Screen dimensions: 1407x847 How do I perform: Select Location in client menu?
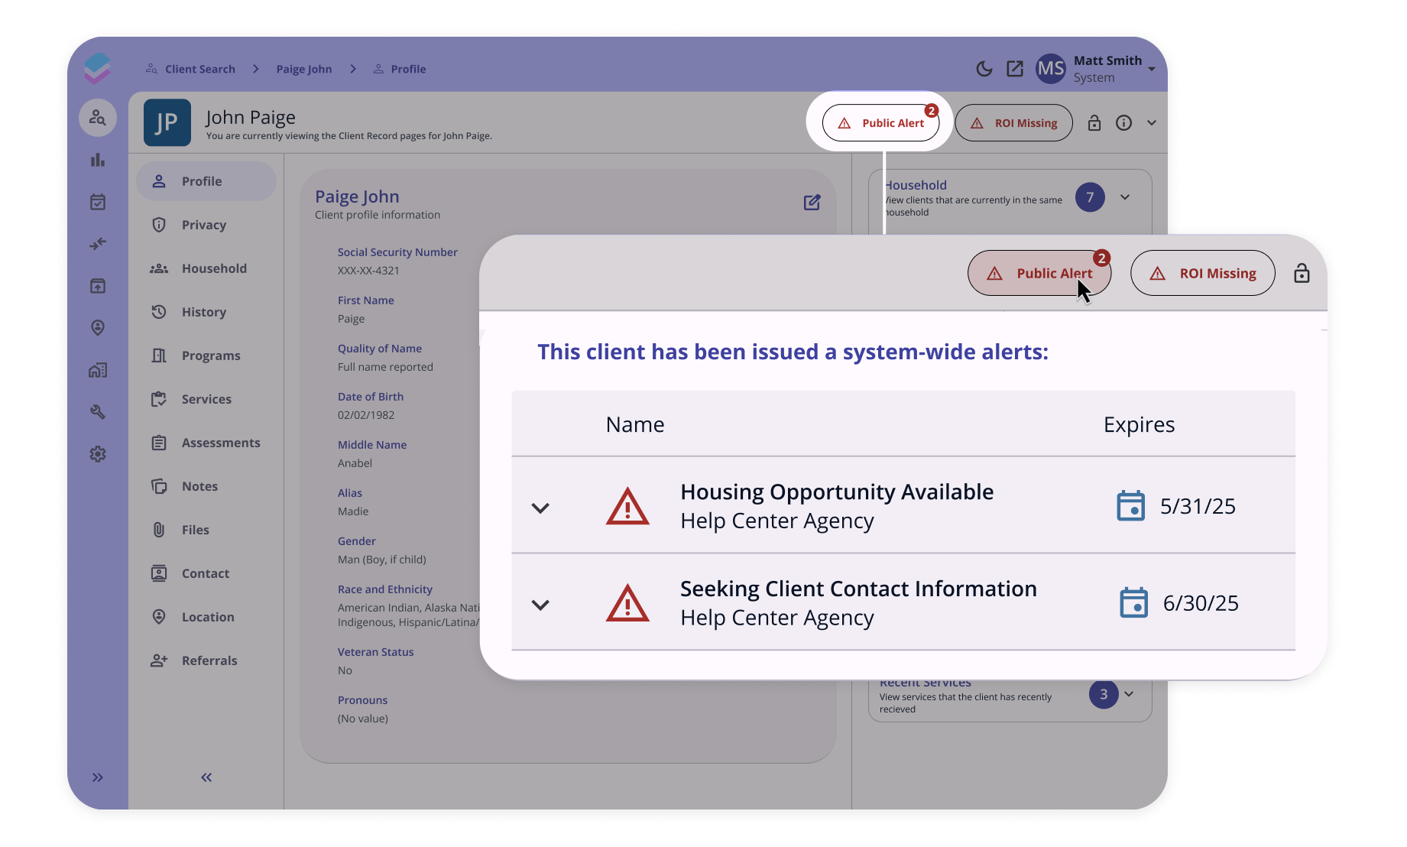tap(206, 617)
